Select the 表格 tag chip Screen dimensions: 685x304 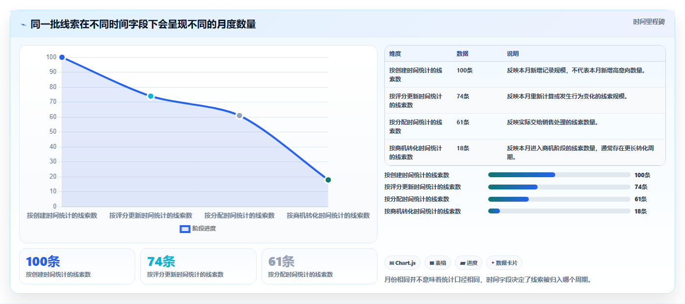[438, 263]
